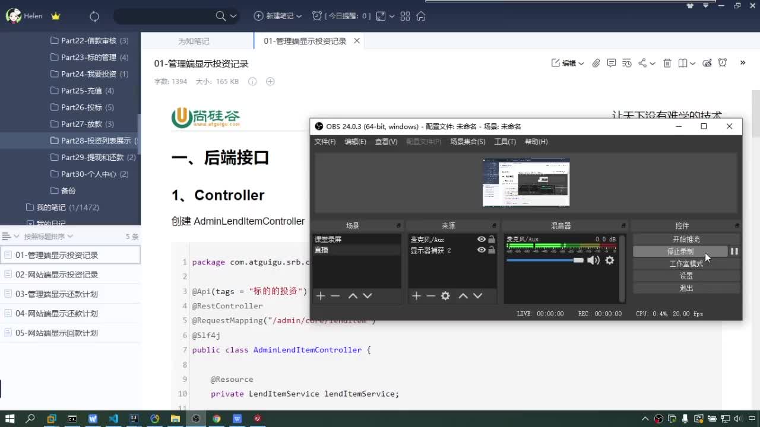Toggle visibility eye of 麦克风/Aux source
The image size is (760, 427).
pos(482,240)
